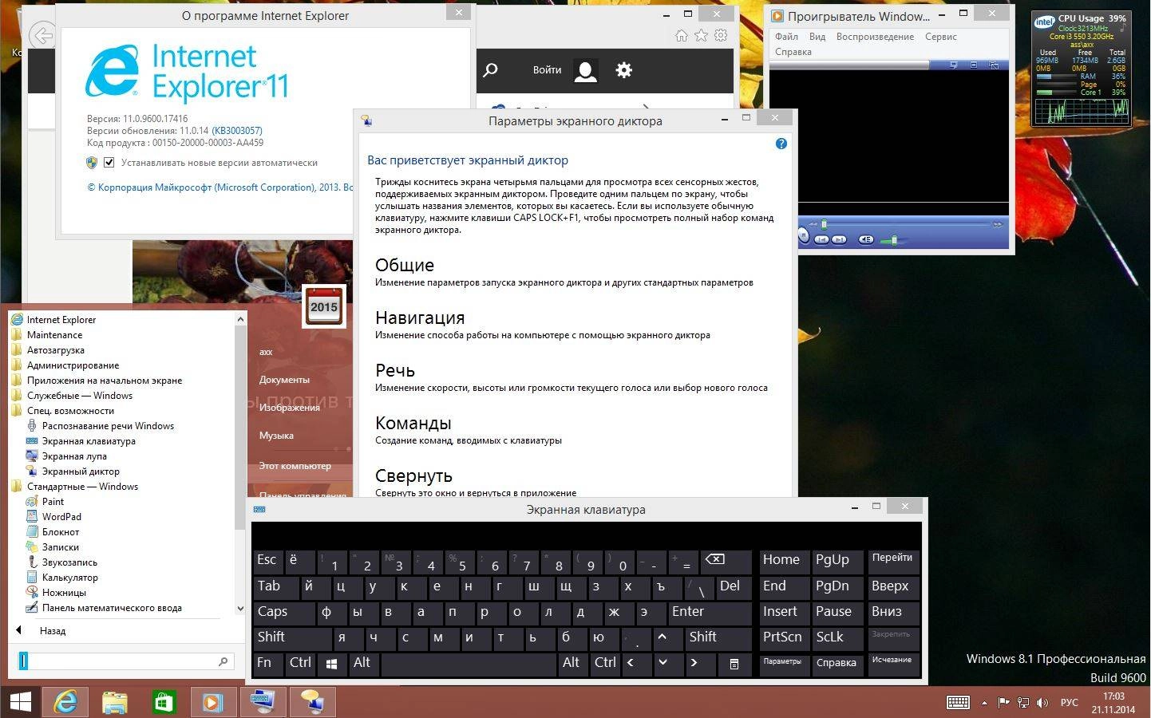The image size is (1151, 718).
Task: Expand the Администрирование folder
Action: [65, 365]
